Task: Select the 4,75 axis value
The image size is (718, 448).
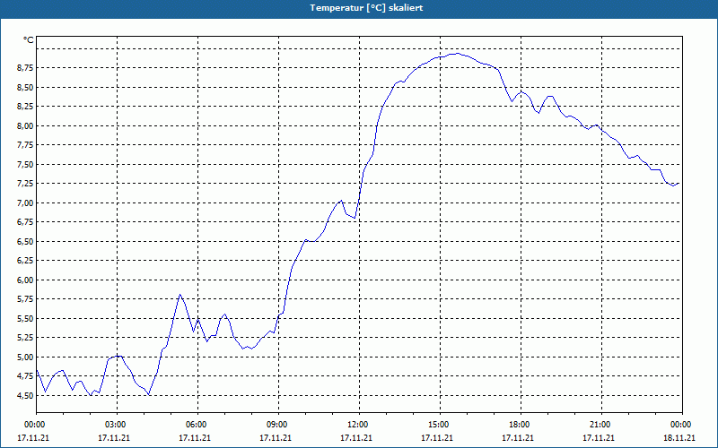Action: point(26,376)
